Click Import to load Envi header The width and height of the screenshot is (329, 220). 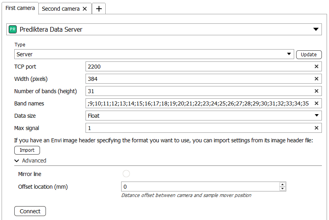tap(27, 150)
